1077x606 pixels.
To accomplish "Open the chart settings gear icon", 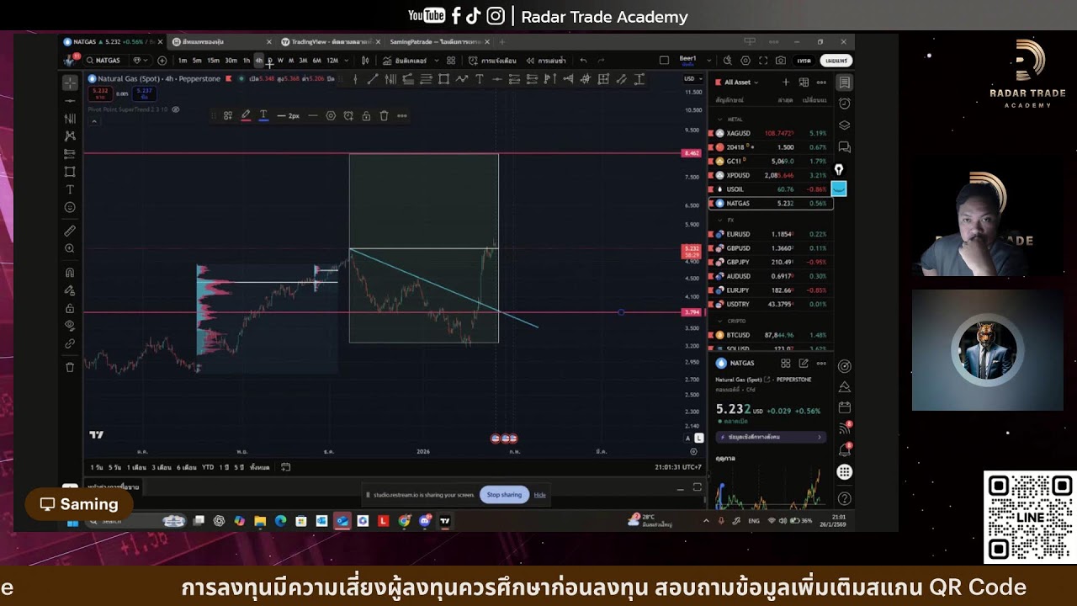I will pos(745,61).
